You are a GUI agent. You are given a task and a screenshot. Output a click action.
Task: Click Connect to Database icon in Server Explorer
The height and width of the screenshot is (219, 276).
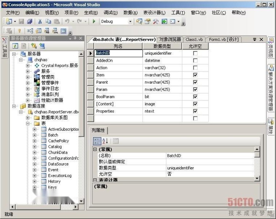click(x=34, y=46)
